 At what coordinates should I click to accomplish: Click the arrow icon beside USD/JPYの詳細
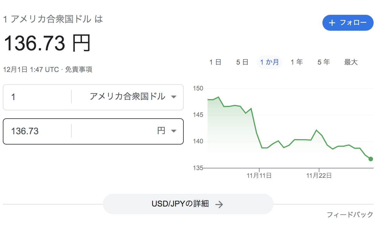point(219,204)
